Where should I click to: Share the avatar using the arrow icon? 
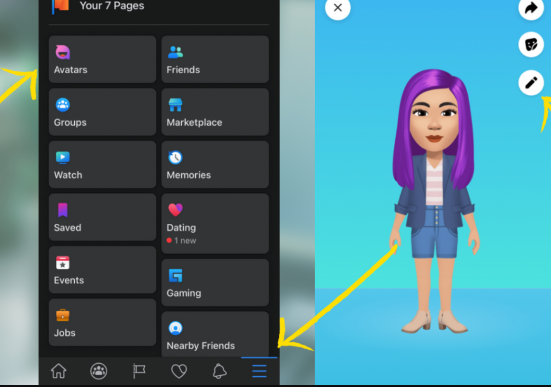point(531,8)
